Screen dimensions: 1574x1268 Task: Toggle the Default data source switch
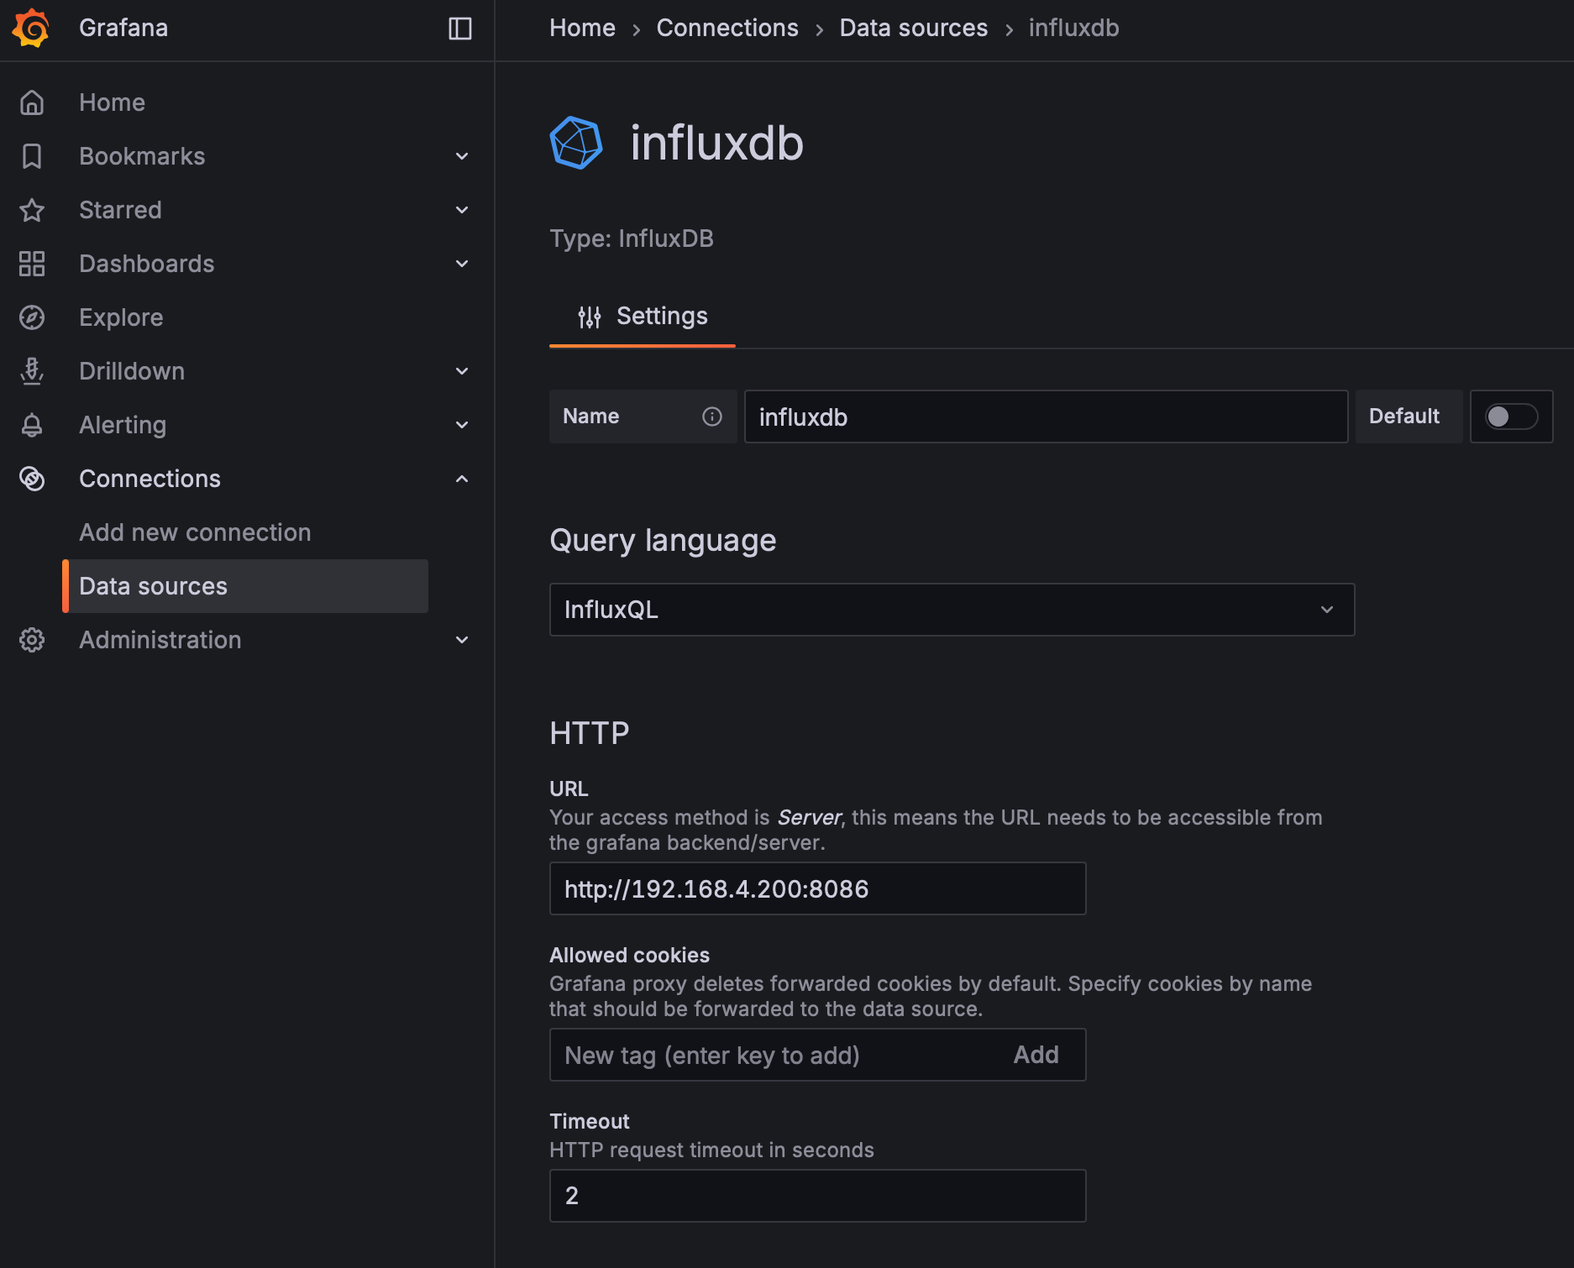(1511, 417)
